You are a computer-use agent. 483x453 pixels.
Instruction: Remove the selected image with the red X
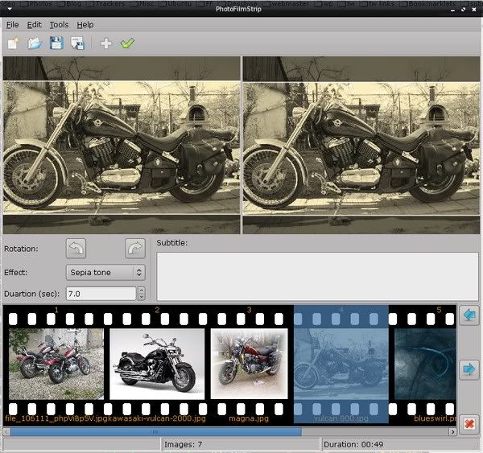tap(469, 424)
